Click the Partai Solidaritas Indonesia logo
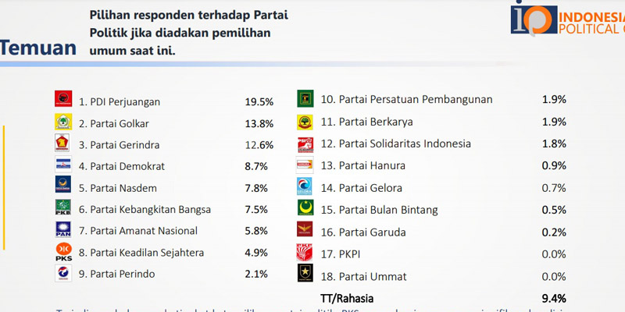The height and width of the screenshot is (312, 625). (x=305, y=144)
